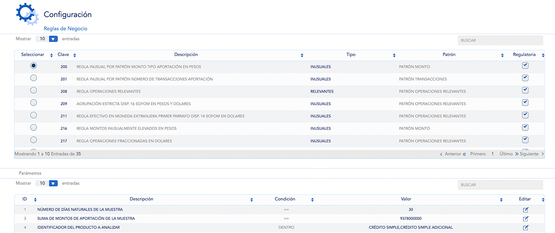This screenshot has height=233, width=555.
Task: Open rules table entries count dropdown
Action: (53, 39)
